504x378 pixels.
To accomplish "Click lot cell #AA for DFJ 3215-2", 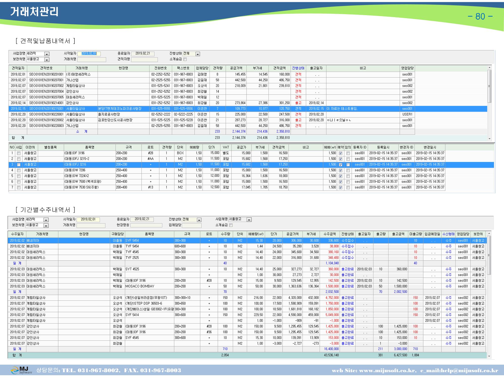I will [x=151, y=159].
